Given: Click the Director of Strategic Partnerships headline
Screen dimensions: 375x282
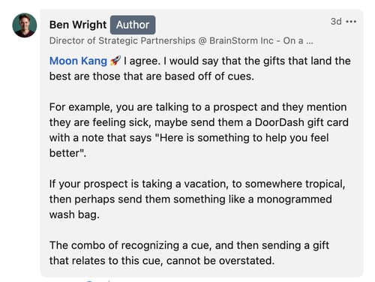Looking at the screenshot, I should pyautogui.click(x=122, y=40).
